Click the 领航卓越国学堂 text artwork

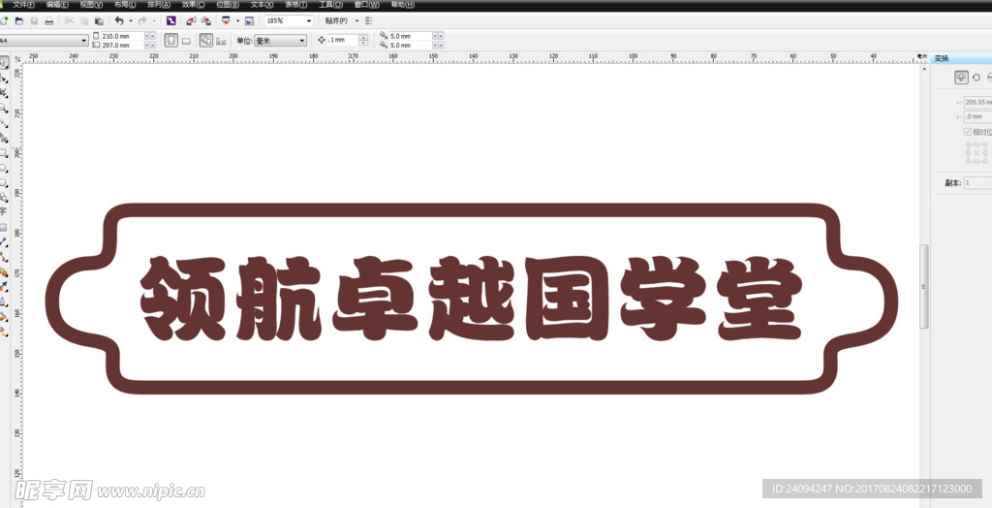(x=472, y=298)
